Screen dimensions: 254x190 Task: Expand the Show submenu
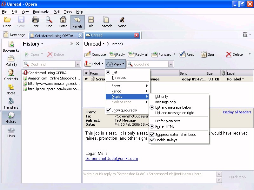(128, 86)
